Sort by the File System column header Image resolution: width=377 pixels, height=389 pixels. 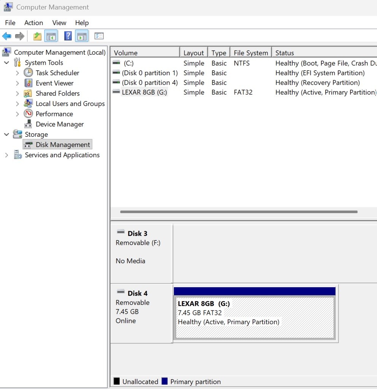pyautogui.click(x=251, y=52)
